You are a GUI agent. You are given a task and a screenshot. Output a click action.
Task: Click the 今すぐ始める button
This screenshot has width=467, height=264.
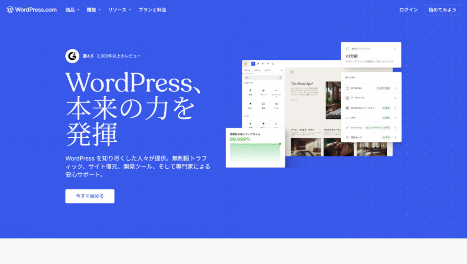(90, 196)
